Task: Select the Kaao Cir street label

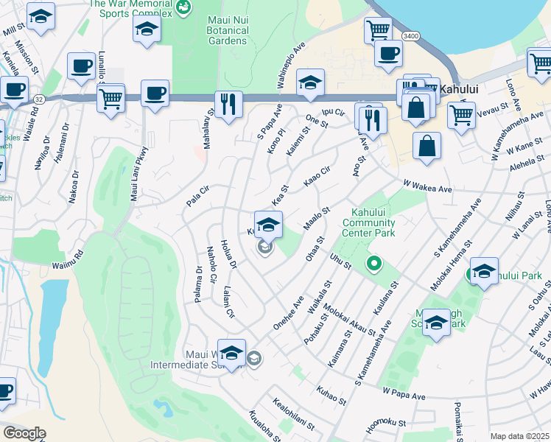Action: (x=317, y=177)
